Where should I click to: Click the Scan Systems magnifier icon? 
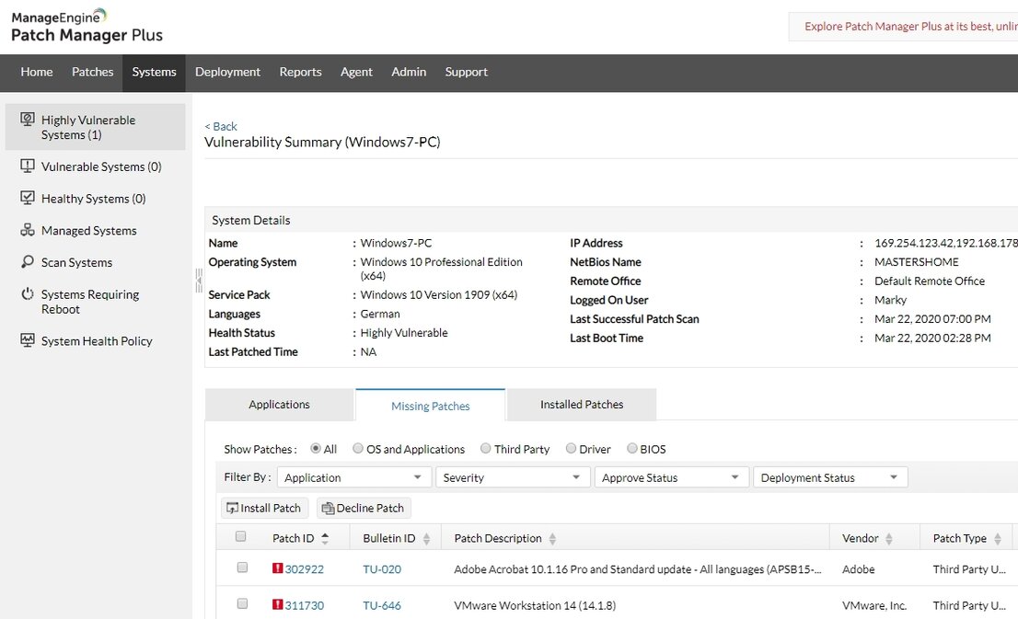click(x=28, y=262)
